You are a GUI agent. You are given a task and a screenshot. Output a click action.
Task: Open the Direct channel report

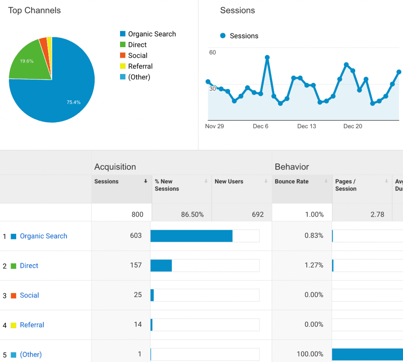29,266
